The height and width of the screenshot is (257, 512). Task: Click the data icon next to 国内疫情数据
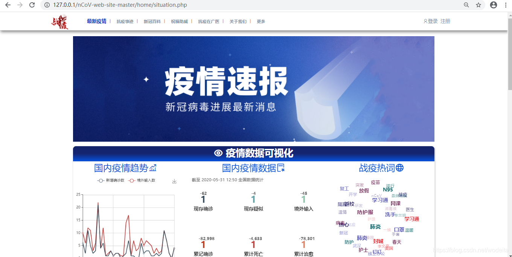point(281,168)
